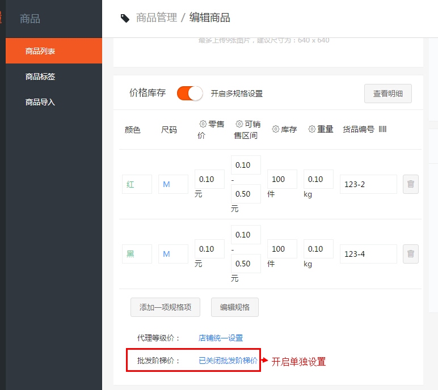438x390 pixels.
Task: Click the 价格库存 section title
Action: click(x=148, y=93)
